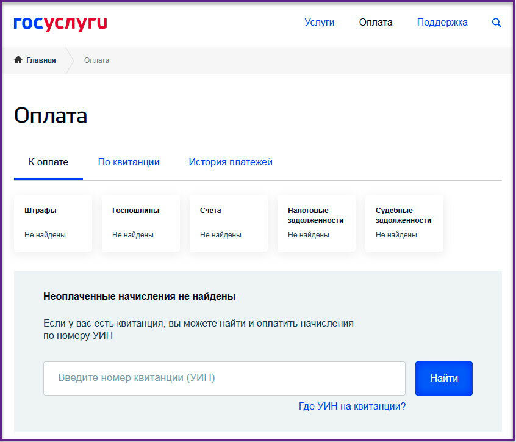Open the Услуги menu item
Viewport: 516px width, 442px height.
click(319, 22)
